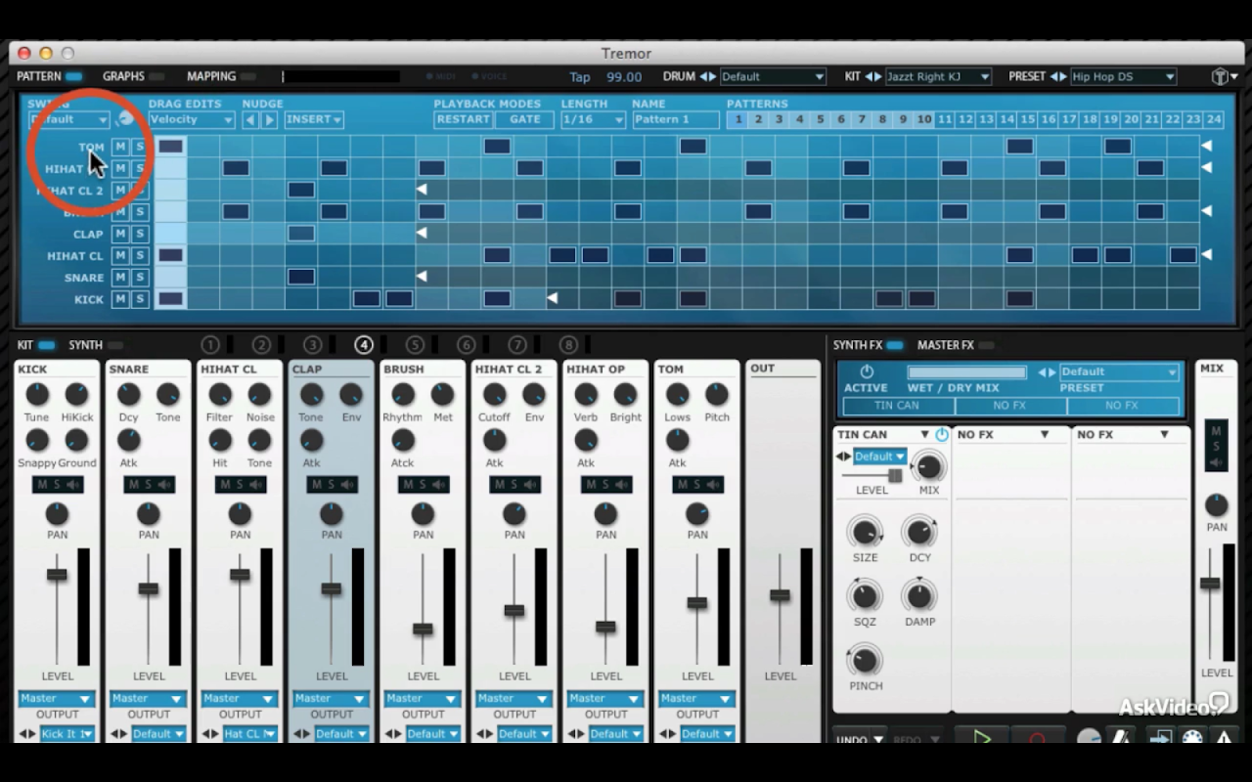1252x782 pixels.
Task: Click the FX Active power icon
Action: (866, 371)
